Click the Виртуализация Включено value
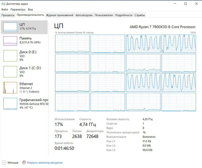202x168 pixels. pos(149,137)
